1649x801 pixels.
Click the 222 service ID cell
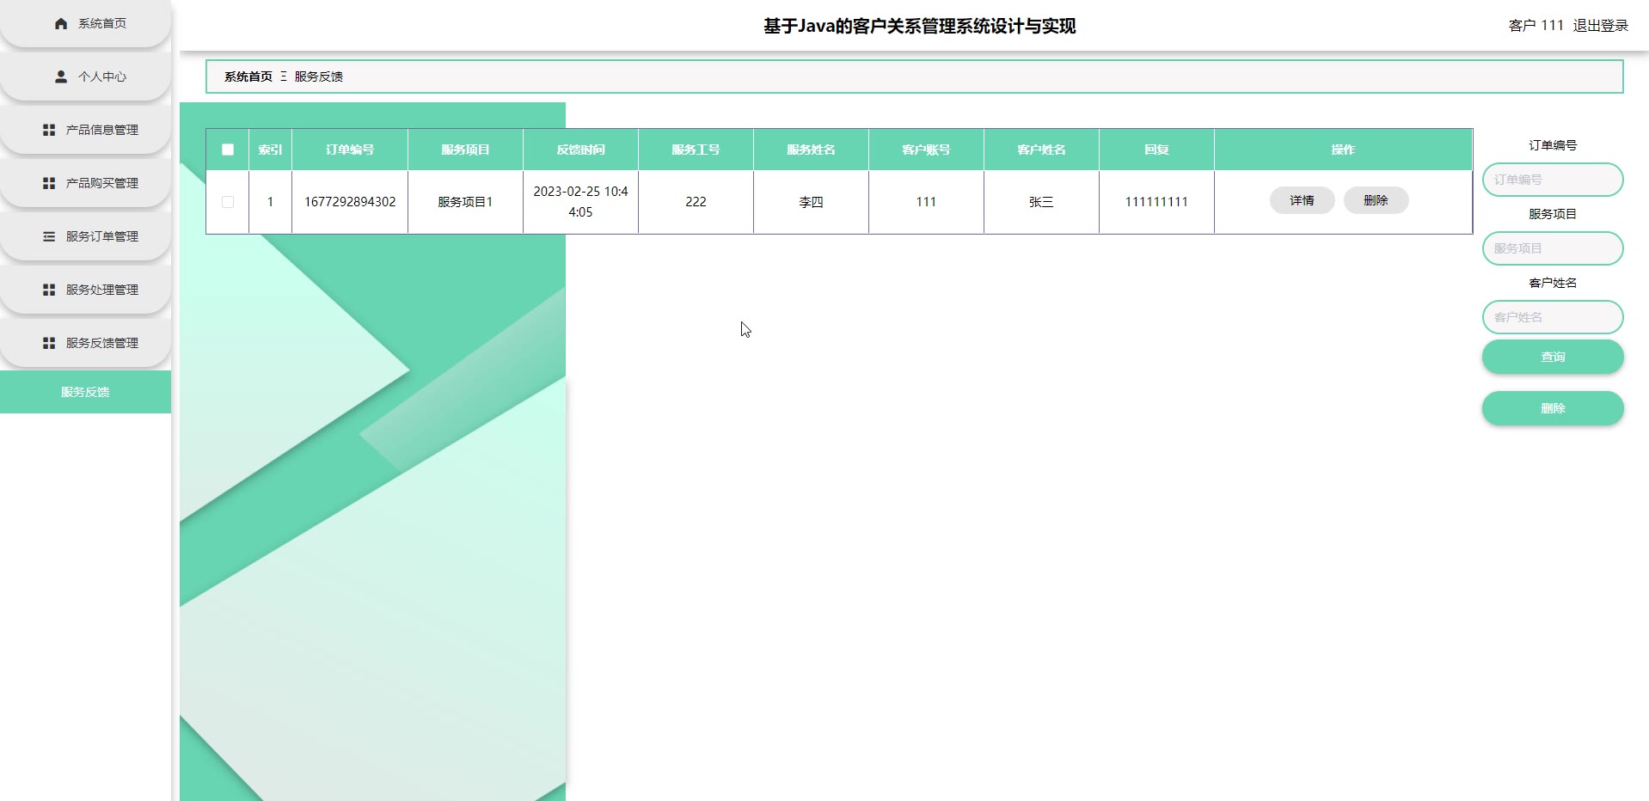pyautogui.click(x=696, y=202)
